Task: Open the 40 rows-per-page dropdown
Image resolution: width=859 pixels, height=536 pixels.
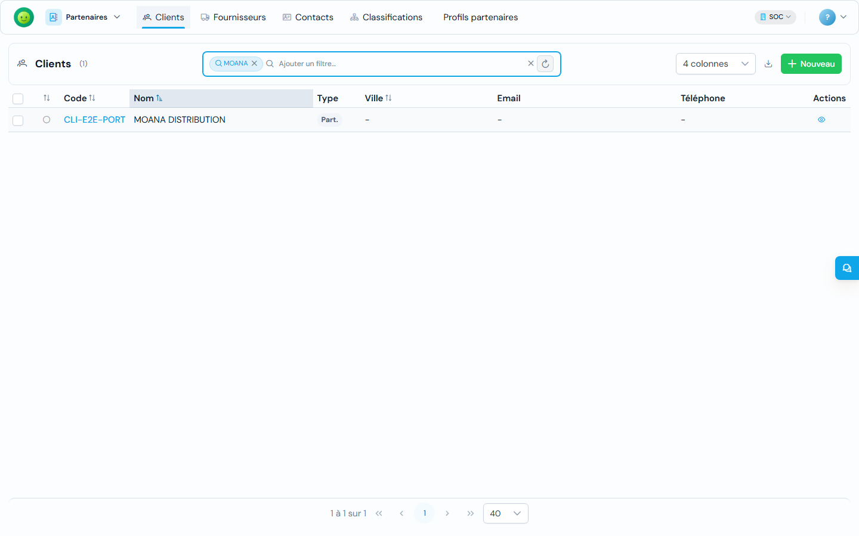Action: click(506, 513)
